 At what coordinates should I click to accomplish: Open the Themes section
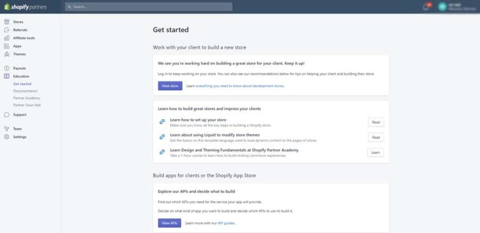tap(19, 54)
